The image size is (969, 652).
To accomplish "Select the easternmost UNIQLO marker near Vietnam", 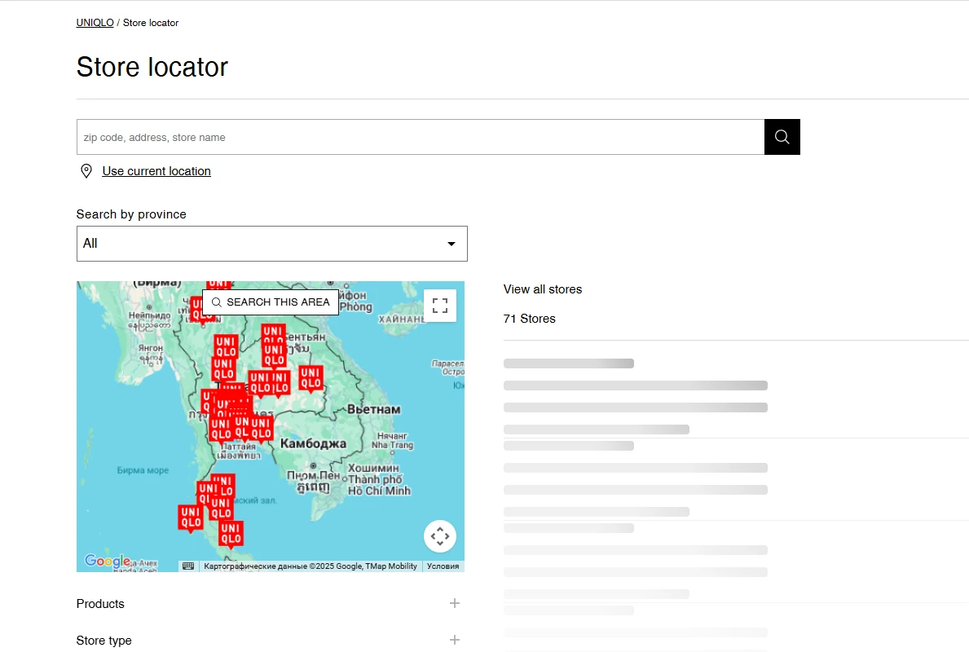I will [x=311, y=377].
